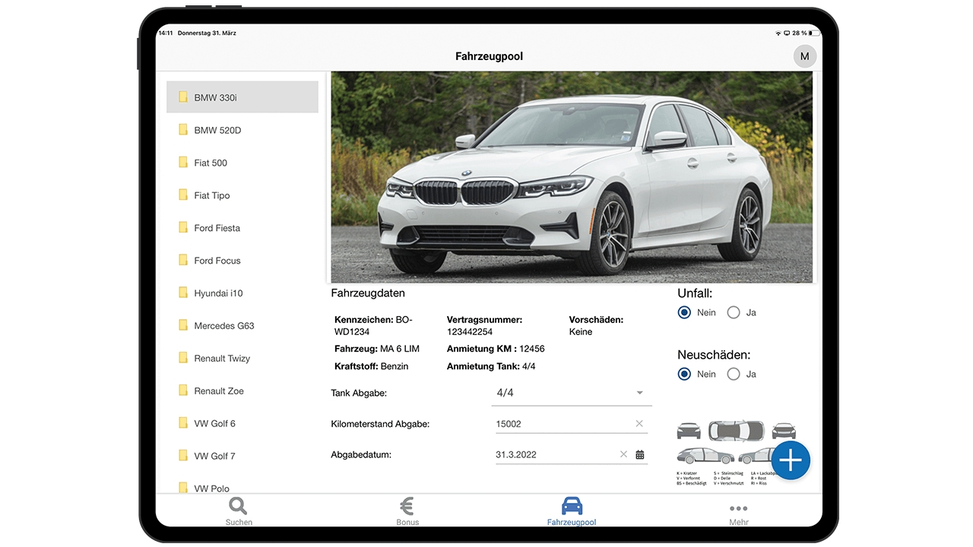Click the Anmietung Tank 4/4 text
This screenshot has width=973, height=547.
point(491,366)
